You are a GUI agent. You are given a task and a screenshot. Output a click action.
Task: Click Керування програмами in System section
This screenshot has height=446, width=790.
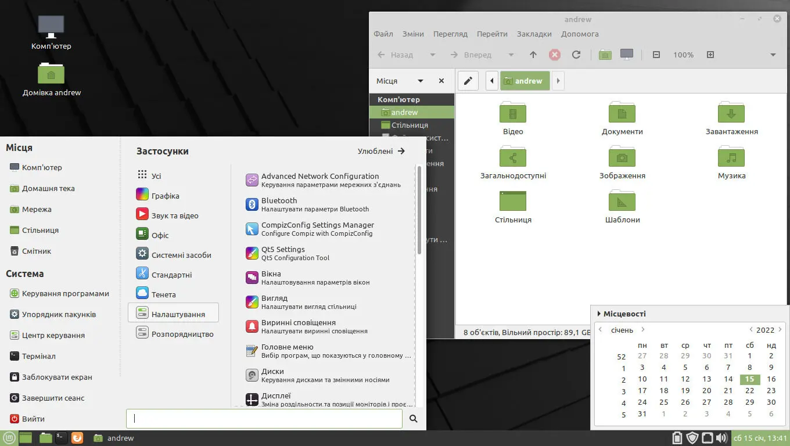tap(60, 293)
